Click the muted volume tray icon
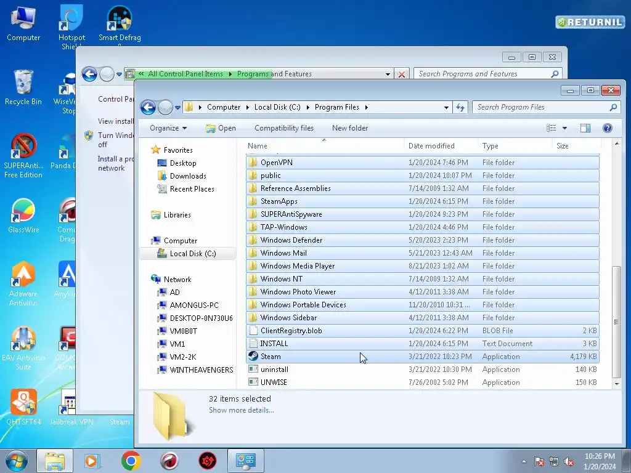The width and height of the screenshot is (631, 473). pos(569,461)
